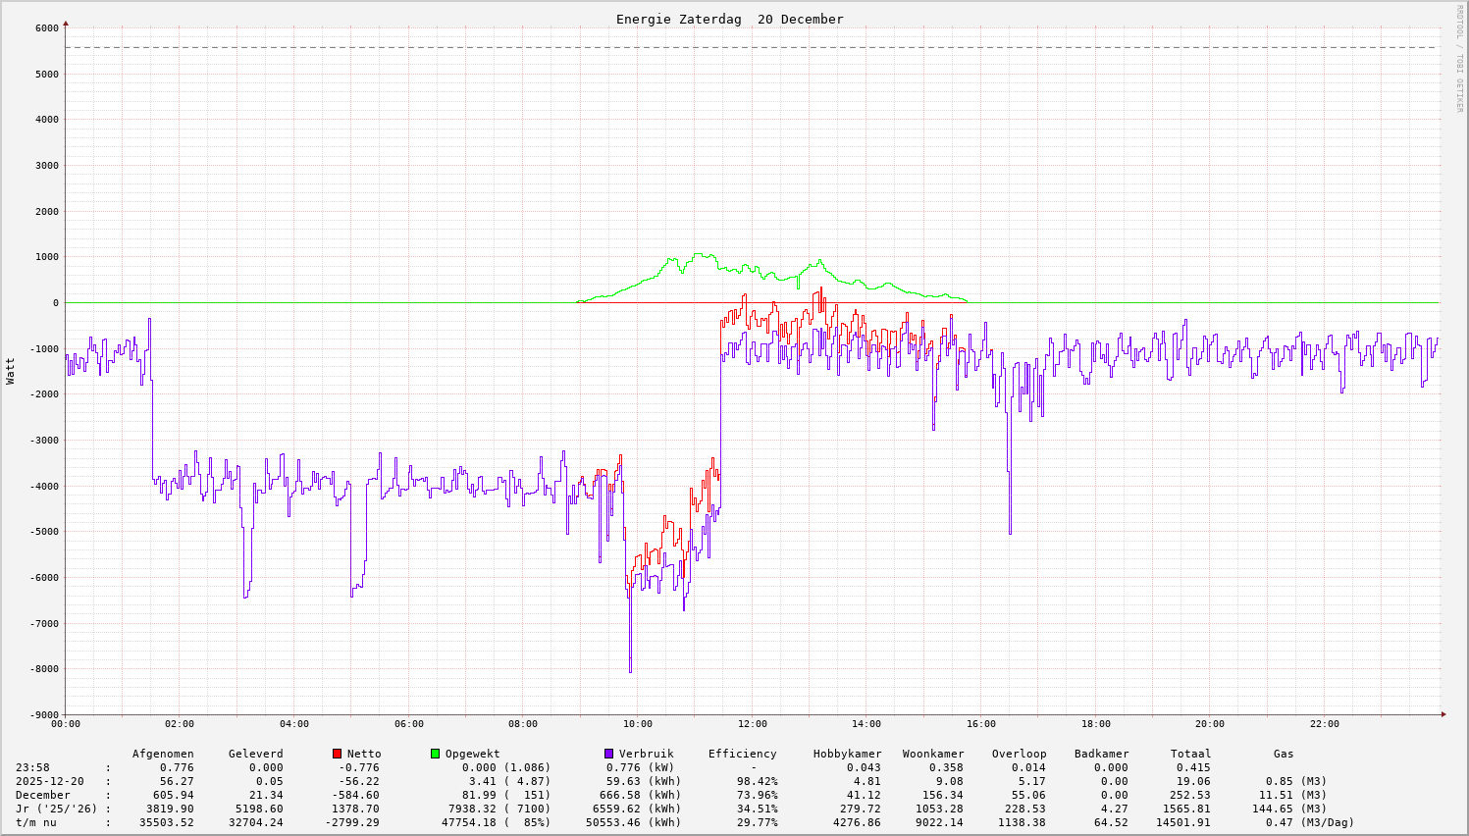Viewport: 1469px width, 836px height.
Task: Select the December row label
Action: tap(42, 795)
